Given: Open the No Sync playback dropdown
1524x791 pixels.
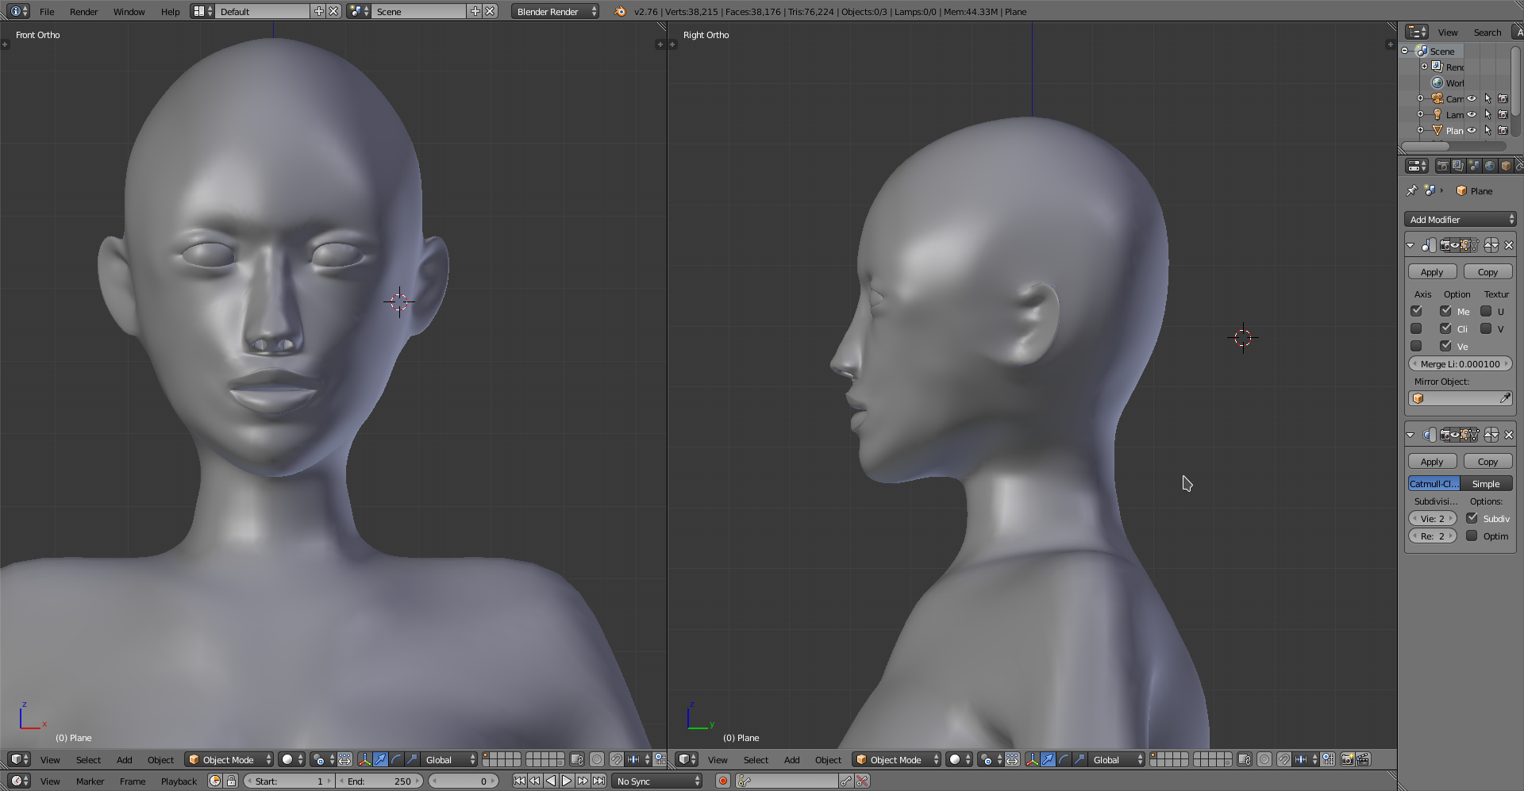Looking at the screenshot, I should [x=658, y=781].
